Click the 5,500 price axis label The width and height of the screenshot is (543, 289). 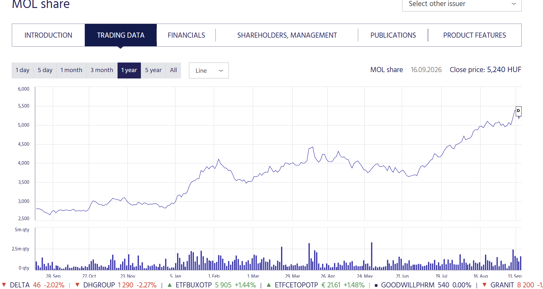click(24, 106)
